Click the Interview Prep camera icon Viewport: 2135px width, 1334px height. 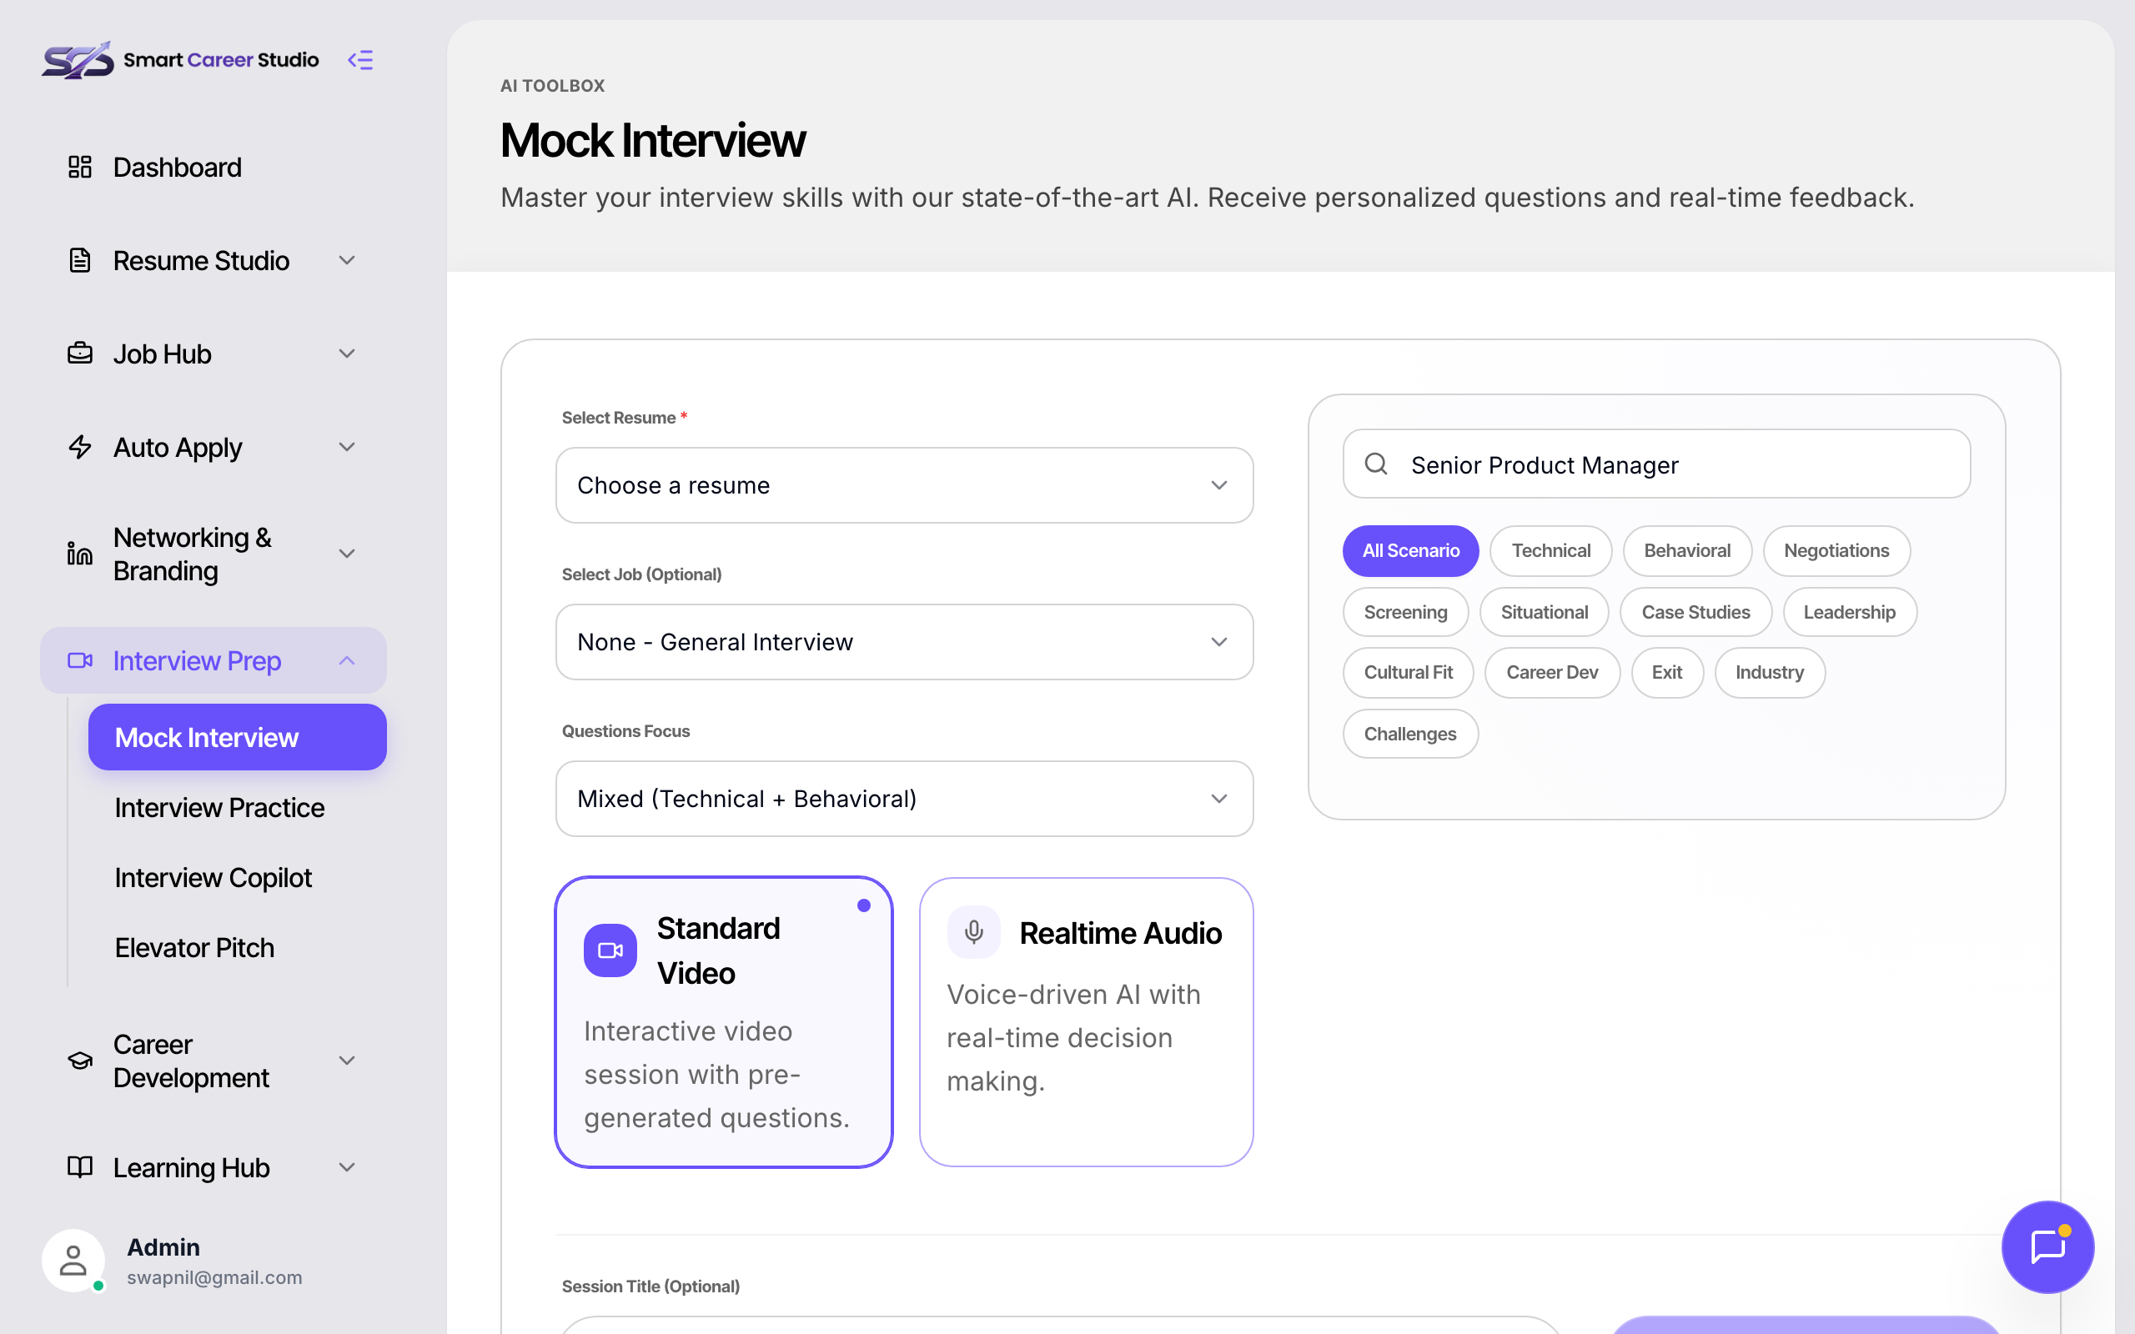(80, 660)
